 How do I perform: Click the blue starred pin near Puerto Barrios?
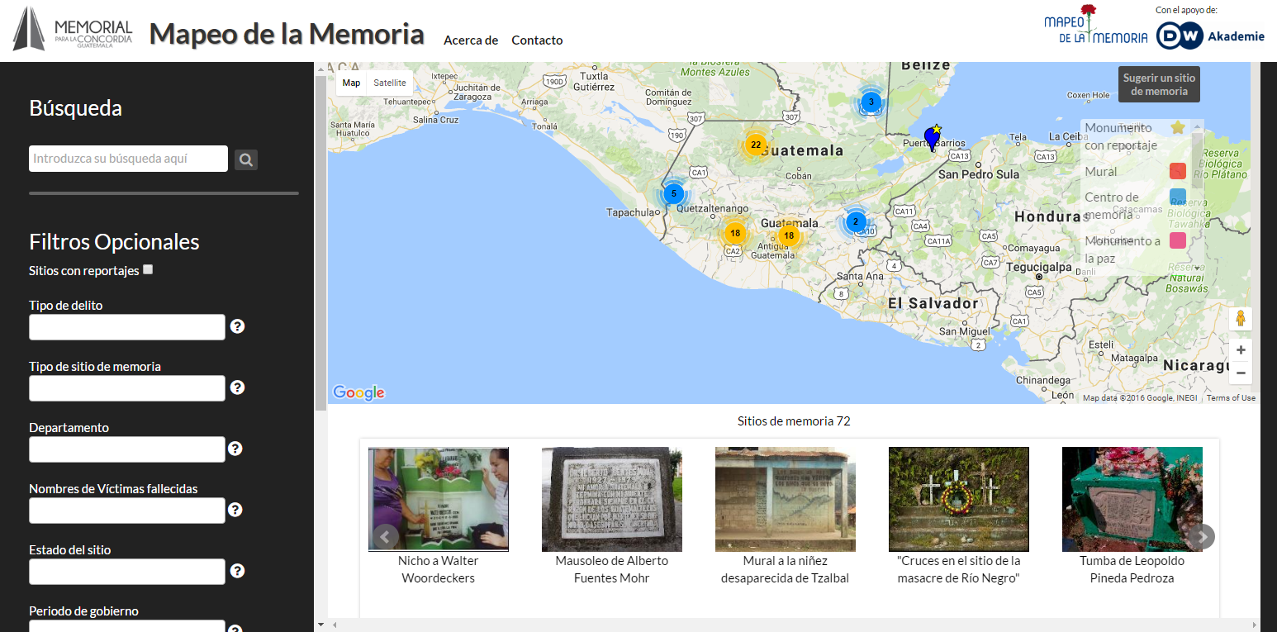pyautogui.click(x=932, y=138)
